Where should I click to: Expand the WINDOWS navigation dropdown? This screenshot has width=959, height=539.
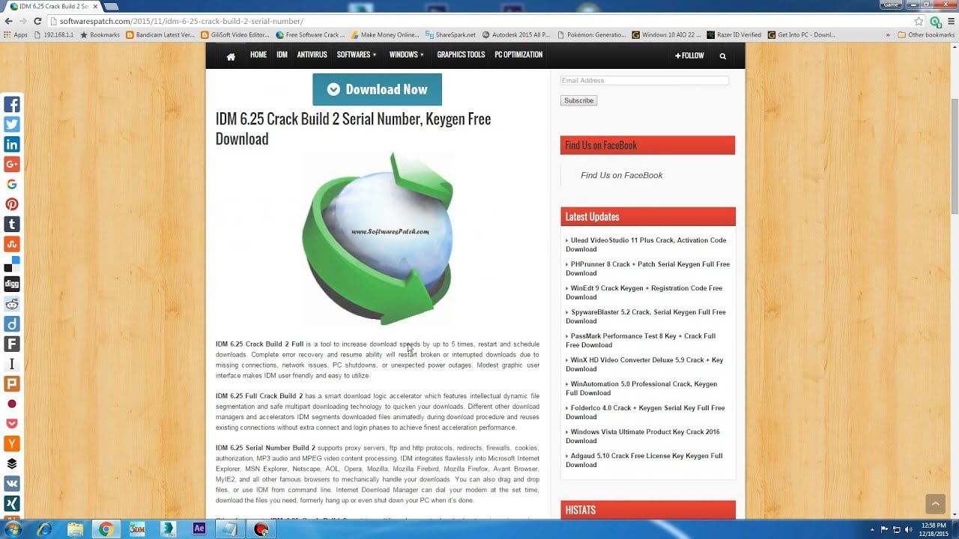[407, 55]
